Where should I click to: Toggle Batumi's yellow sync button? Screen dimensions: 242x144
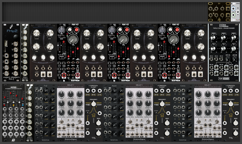[14, 105]
